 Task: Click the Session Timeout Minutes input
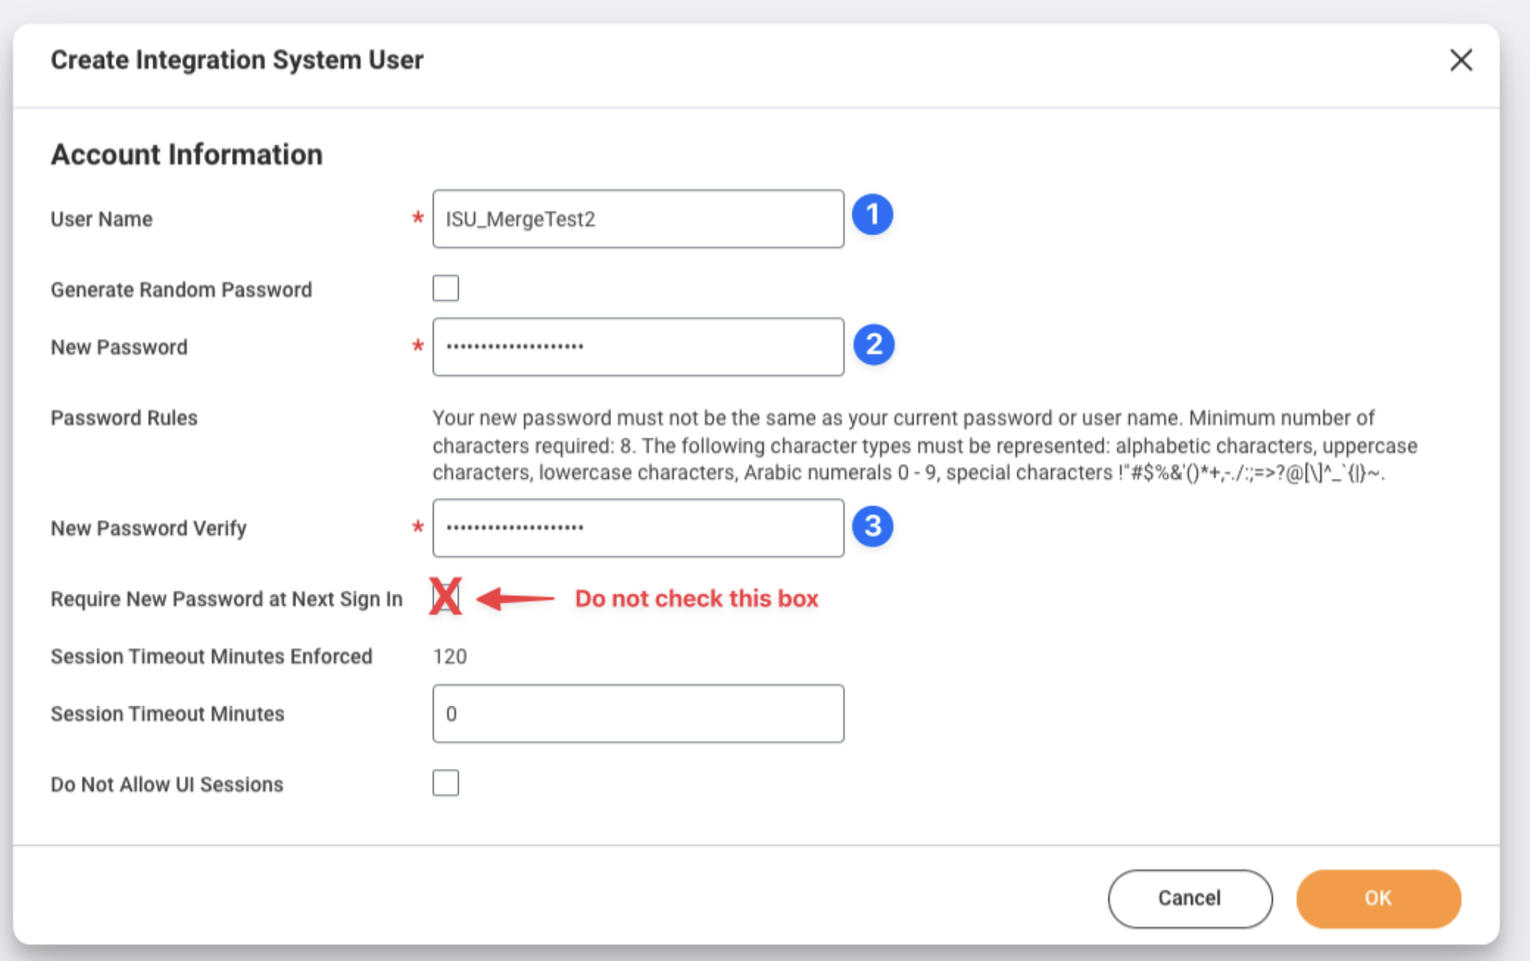638,713
